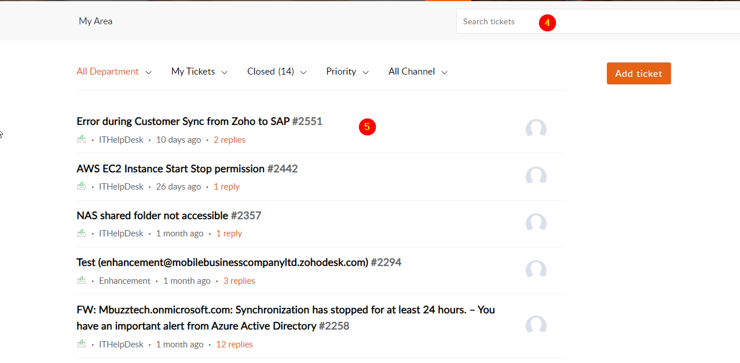Expand the Priority filter dropdown
This screenshot has height=363, width=740.
coord(347,72)
